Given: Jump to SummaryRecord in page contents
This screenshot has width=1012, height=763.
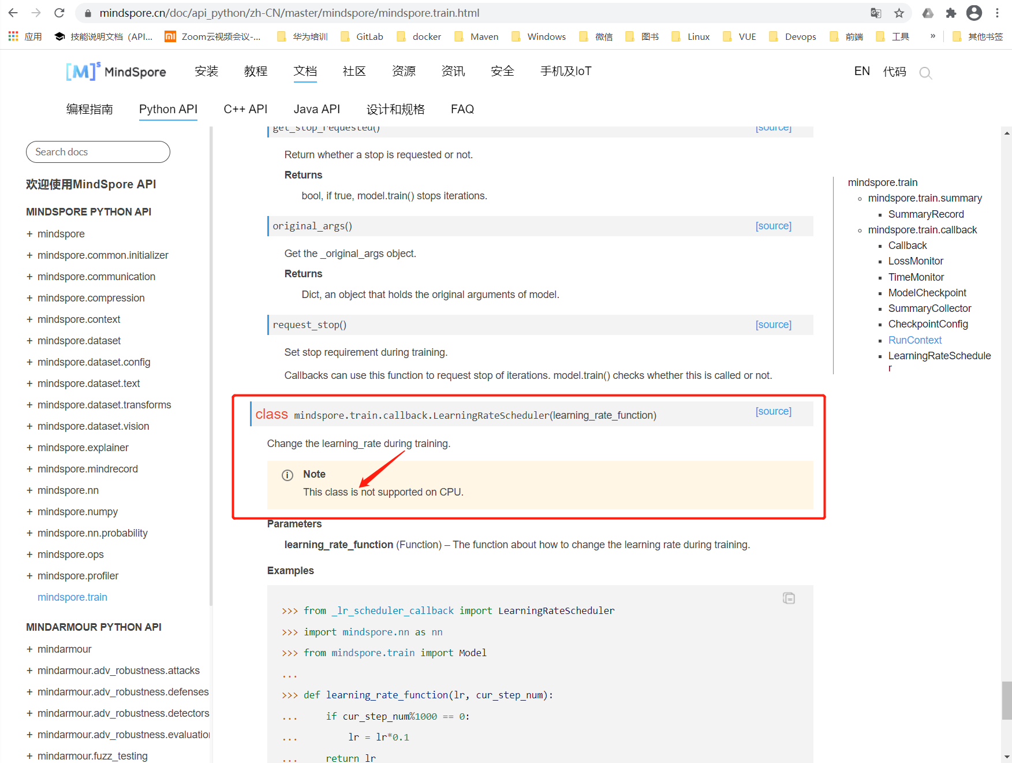Looking at the screenshot, I should pos(926,214).
